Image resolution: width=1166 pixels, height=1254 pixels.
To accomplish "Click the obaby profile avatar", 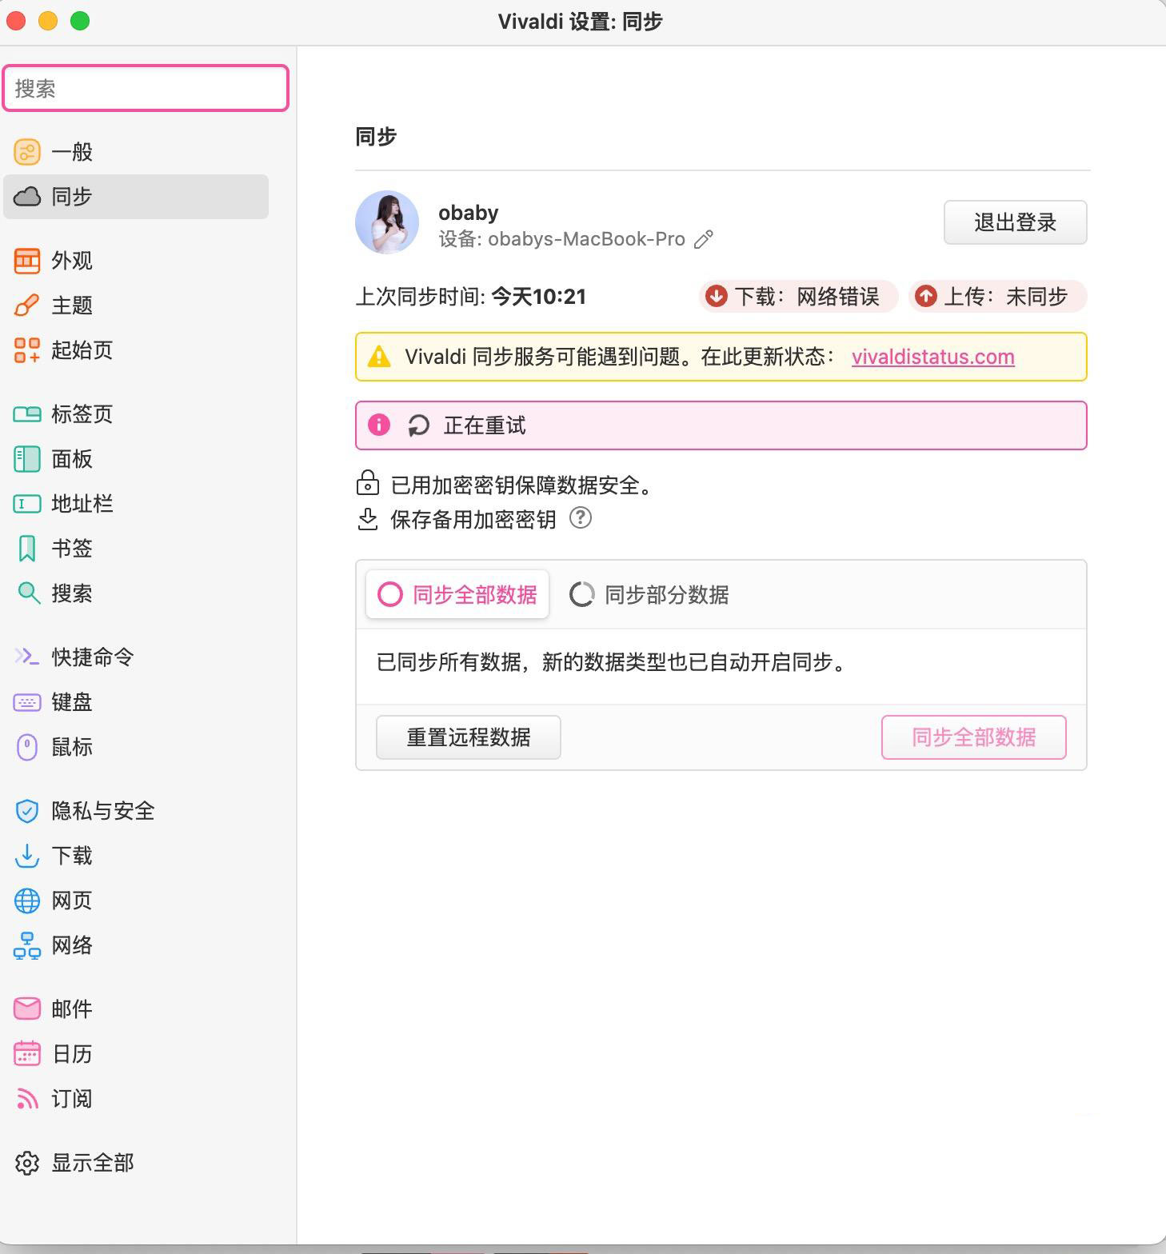I will pyautogui.click(x=387, y=222).
